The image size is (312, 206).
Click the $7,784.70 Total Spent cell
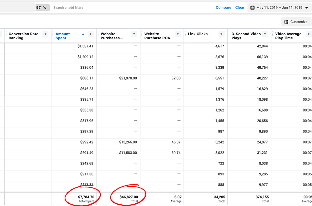click(86, 197)
